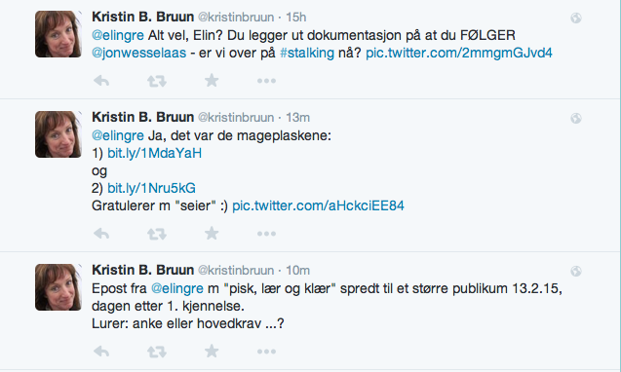The image size is (621, 372).
Task: Click Kristin B. Bruun avatar on 13m tweet
Action: click(58, 134)
